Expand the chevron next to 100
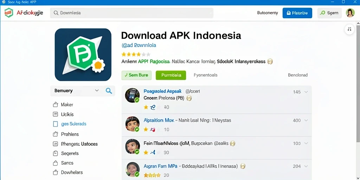Screen dimensions: 360x180 (x=306, y=143)
